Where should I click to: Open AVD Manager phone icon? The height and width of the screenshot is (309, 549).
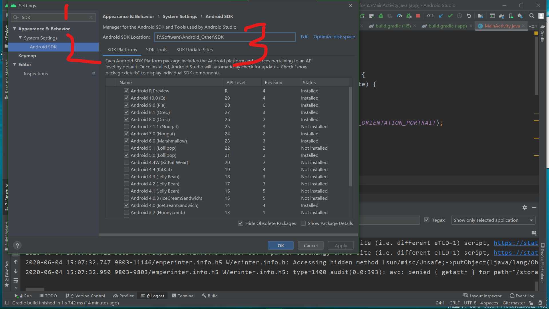pos(511,16)
